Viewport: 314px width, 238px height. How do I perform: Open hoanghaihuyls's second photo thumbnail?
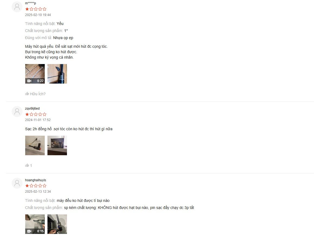(x=57, y=224)
